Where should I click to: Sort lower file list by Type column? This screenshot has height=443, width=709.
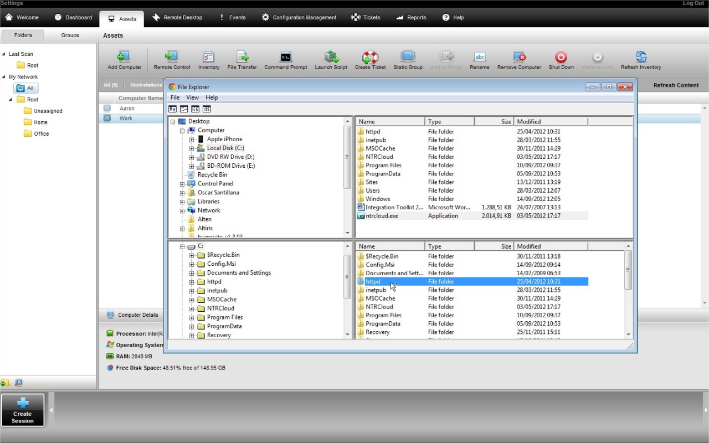tap(450, 246)
